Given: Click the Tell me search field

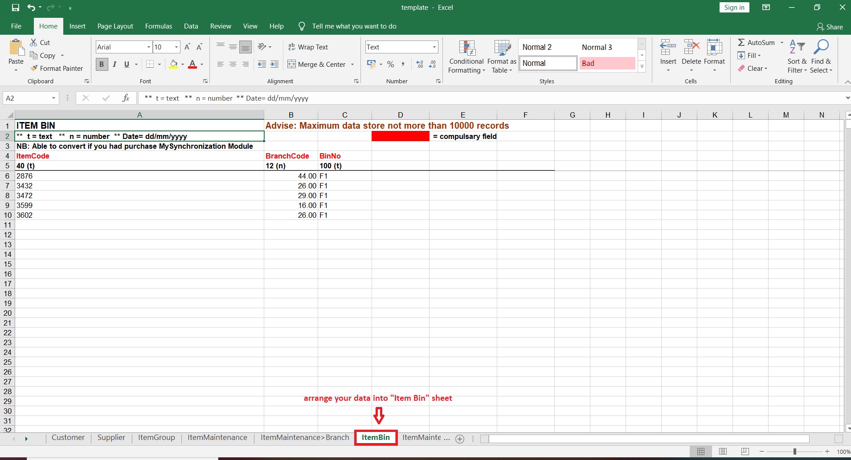Looking at the screenshot, I should (x=354, y=26).
